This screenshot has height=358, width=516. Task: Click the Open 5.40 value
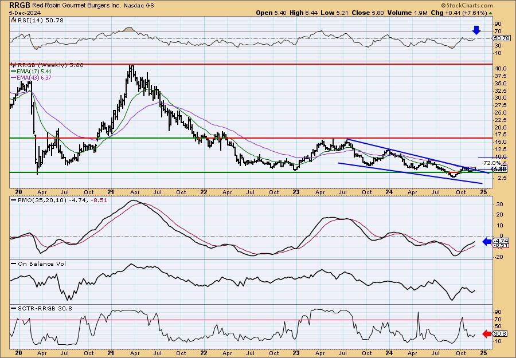[x=271, y=13]
